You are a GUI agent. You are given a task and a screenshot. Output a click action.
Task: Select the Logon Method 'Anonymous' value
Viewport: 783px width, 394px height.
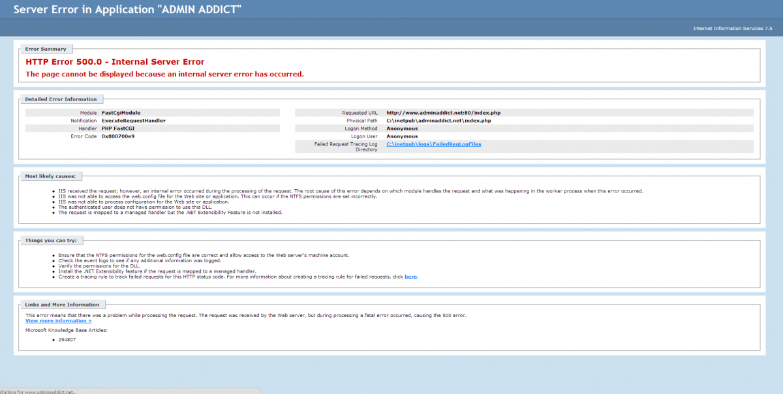pyautogui.click(x=402, y=128)
